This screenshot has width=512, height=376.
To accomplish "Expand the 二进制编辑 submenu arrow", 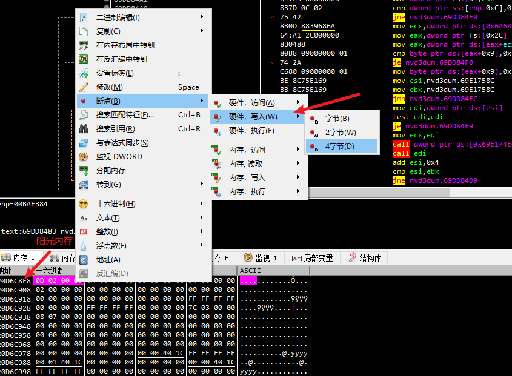I will [x=202, y=16].
